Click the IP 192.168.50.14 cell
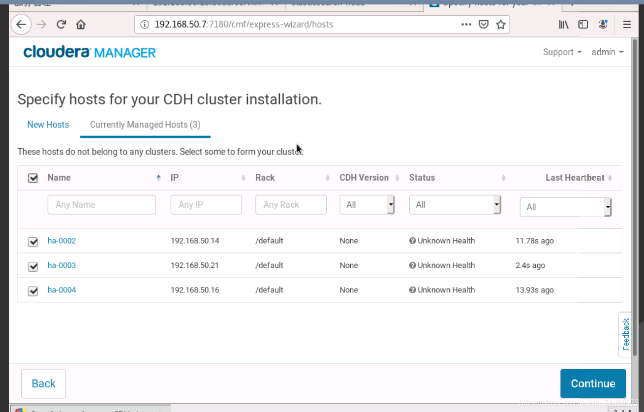This screenshot has height=412, width=644. pyautogui.click(x=195, y=241)
